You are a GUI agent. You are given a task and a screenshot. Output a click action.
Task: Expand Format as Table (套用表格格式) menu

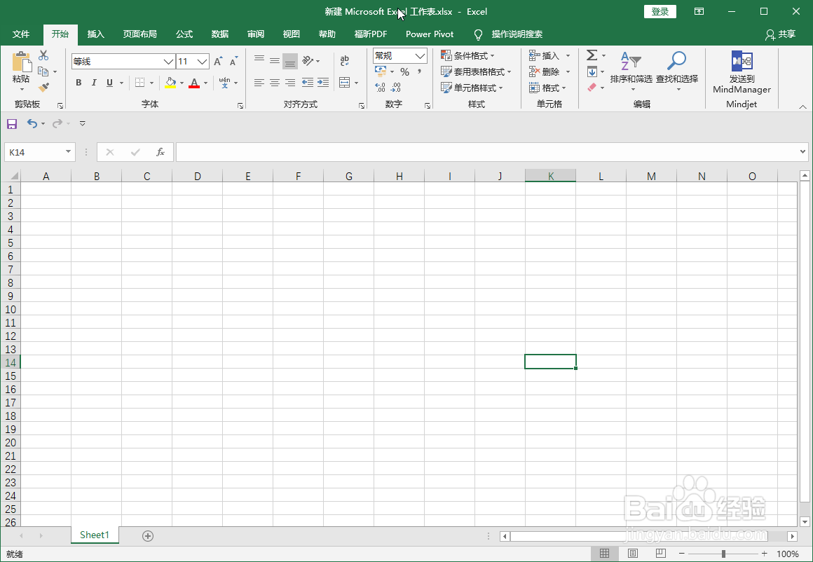click(476, 71)
